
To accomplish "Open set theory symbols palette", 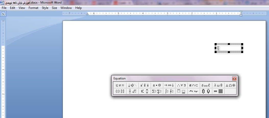I will (193, 85).
